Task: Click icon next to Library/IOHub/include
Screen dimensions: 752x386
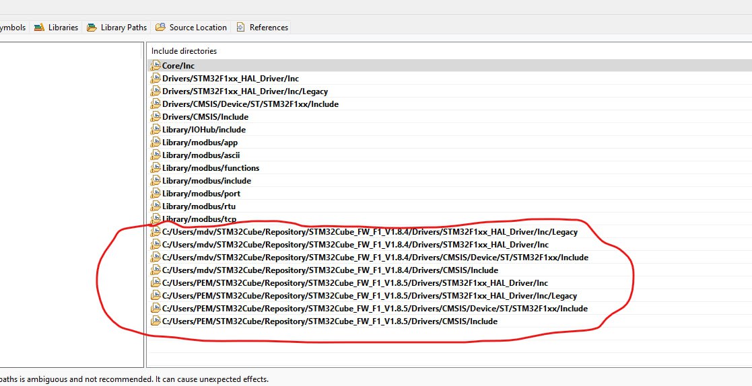Action: [x=156, y=129]
